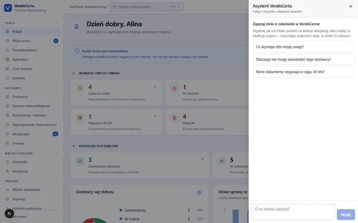
Task: Click the clock icon on Czeka na ciebie tile
Action: pyautogui.click(x=80, y=88)
